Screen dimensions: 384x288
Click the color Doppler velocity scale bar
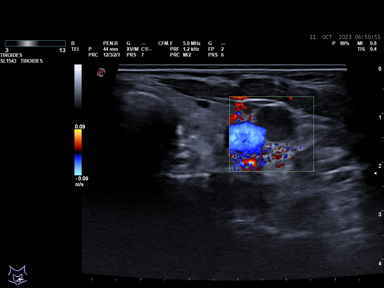78,152
